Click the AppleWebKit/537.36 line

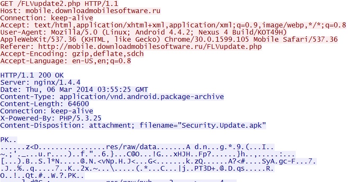169,39
